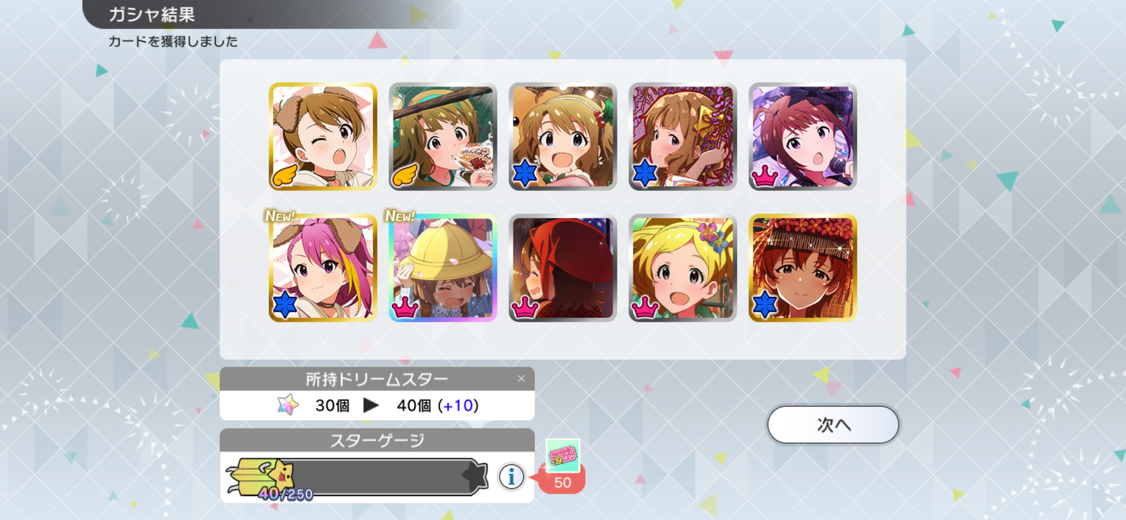Open the red hooded girl card
Image resolution: width=1126 pixels, height=520 pixels.
click(563, 268)
